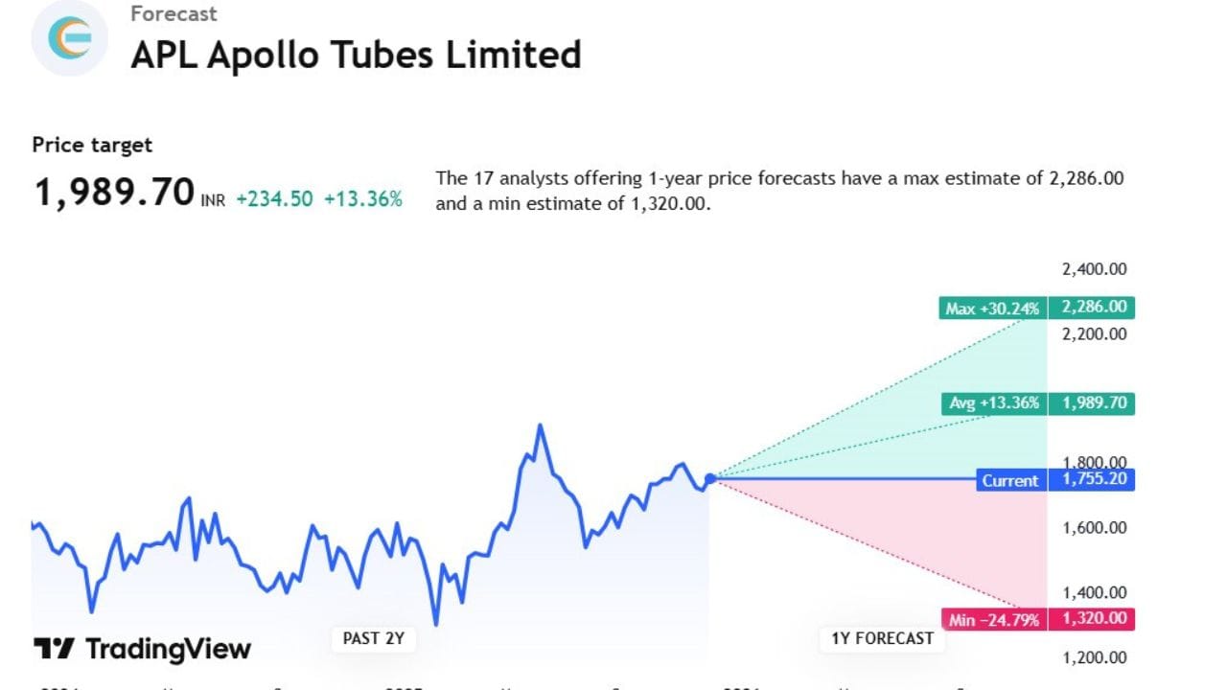Click the +13.36% change beside price target
This screenshot has width=1227, height=690.
(362, 199)
